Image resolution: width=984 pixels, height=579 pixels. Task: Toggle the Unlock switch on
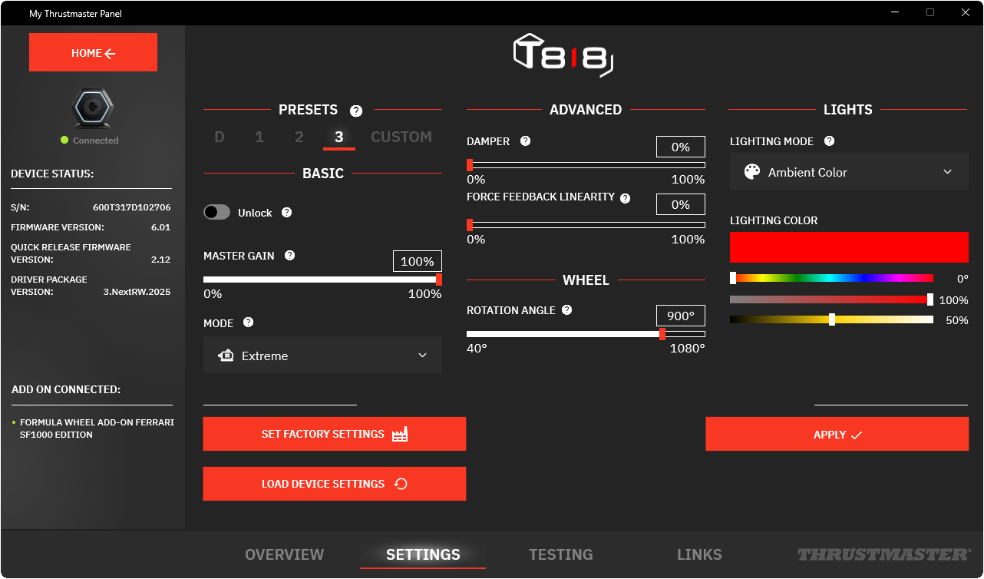217,213
